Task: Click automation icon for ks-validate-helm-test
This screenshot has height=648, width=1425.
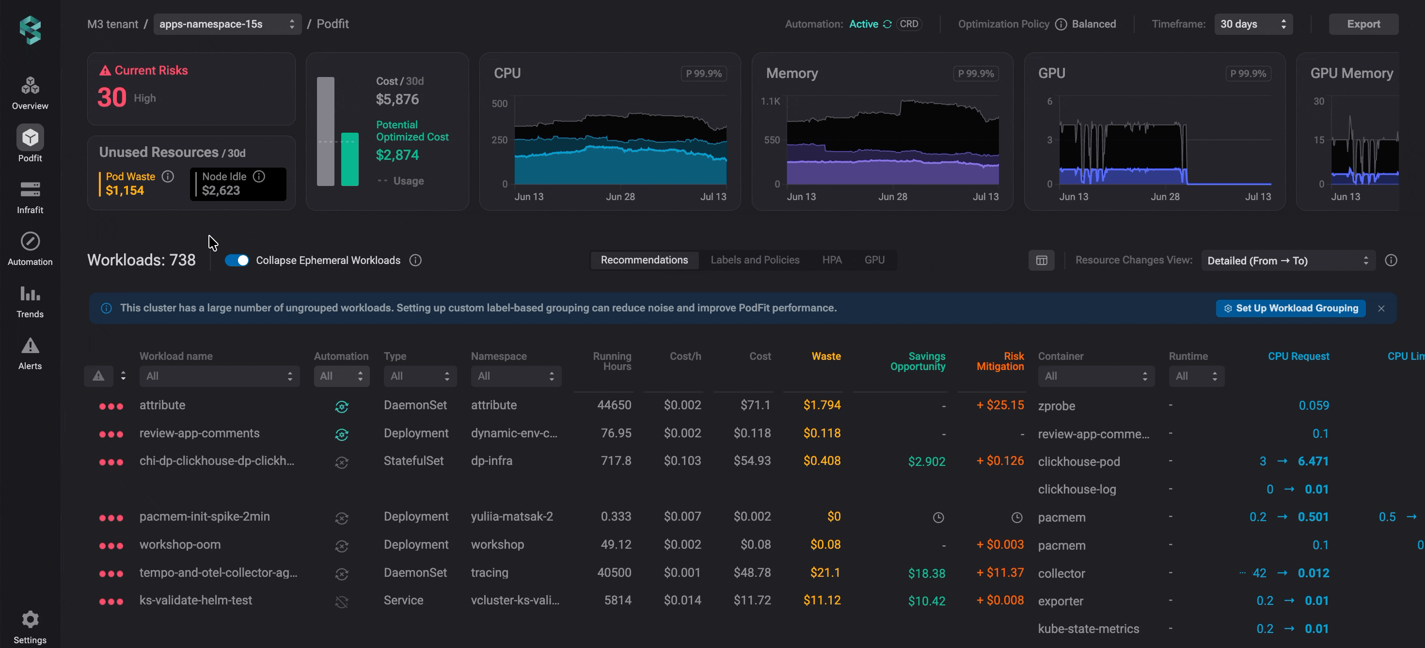Action: coord(342,602)
